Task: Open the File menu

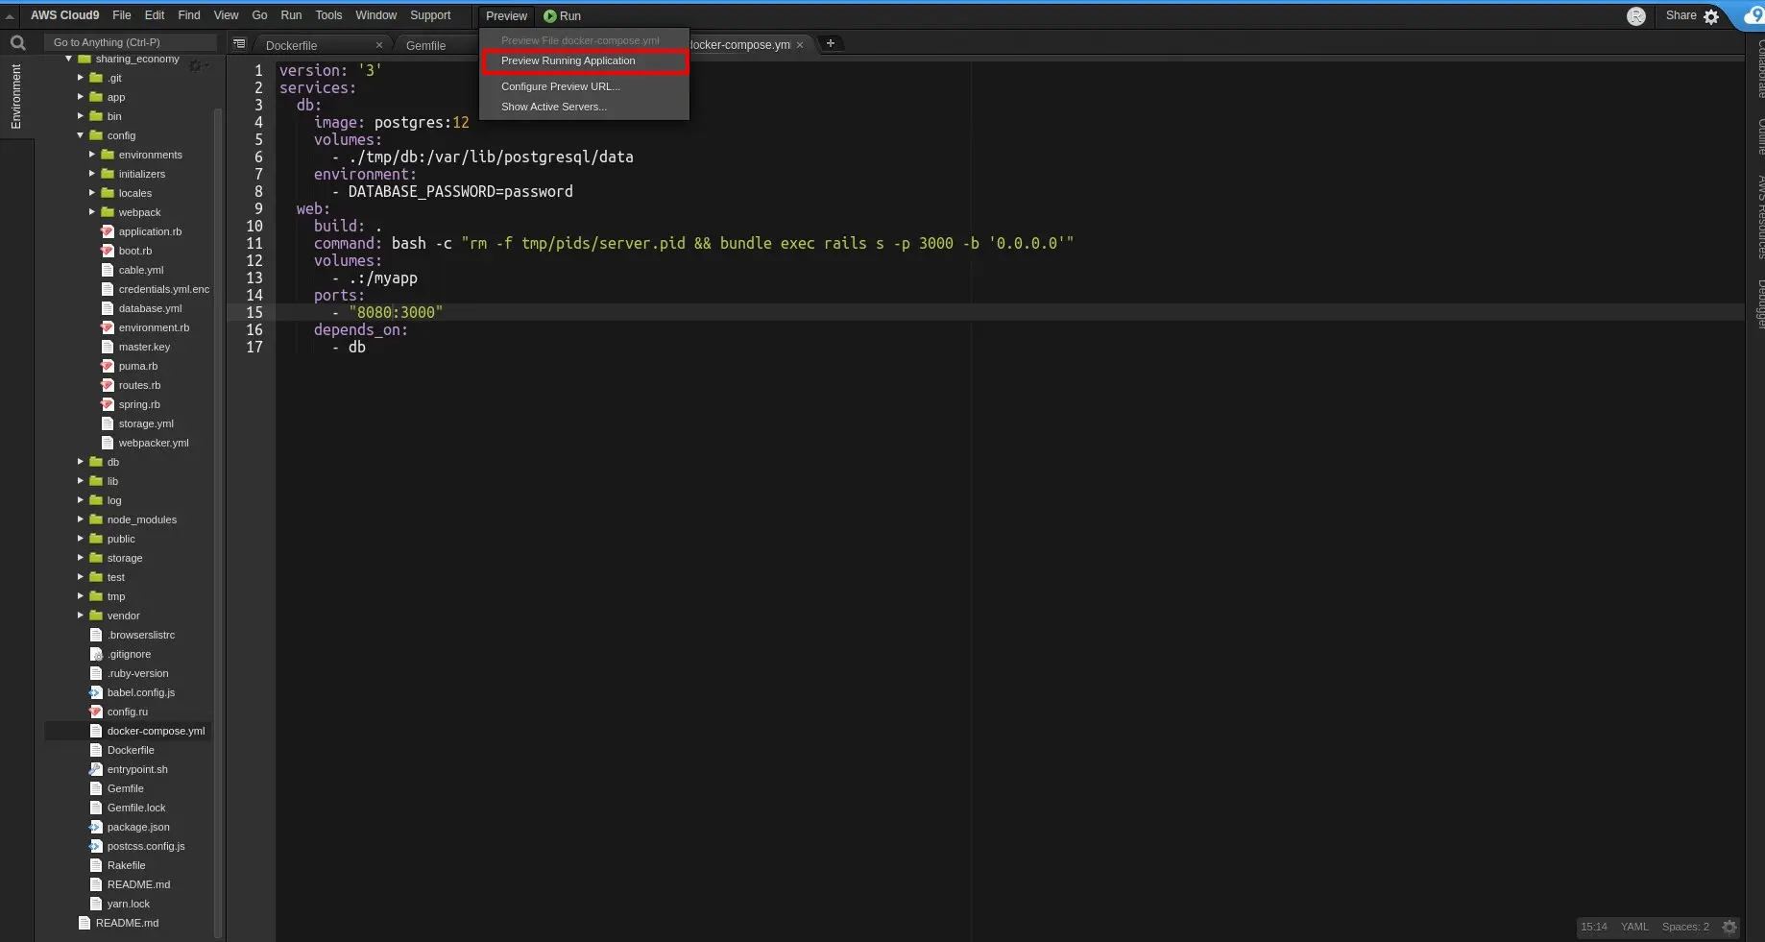Action: click(122, 15)
